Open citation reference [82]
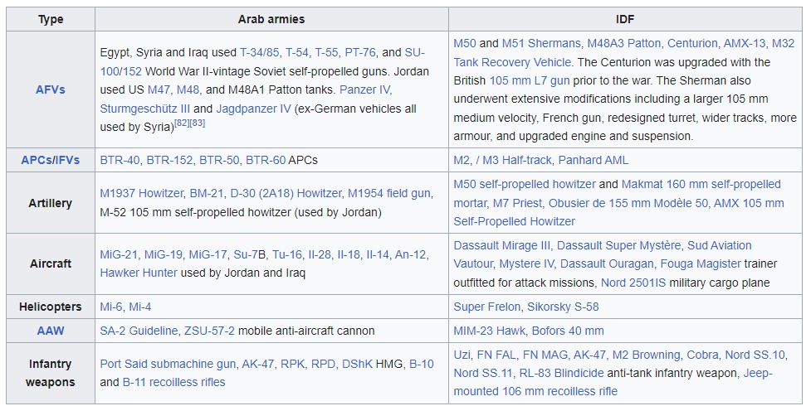 182,123
